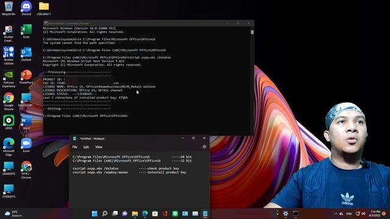Open the File menu in Notepad
This screenshot has height=219, width=390.
pyautogui.click(x=74, y=147)
